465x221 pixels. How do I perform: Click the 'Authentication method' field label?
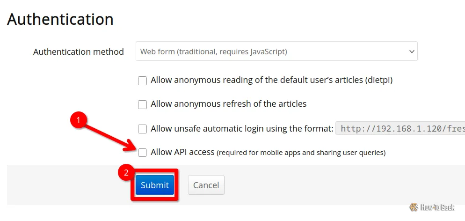click(78, 52)
